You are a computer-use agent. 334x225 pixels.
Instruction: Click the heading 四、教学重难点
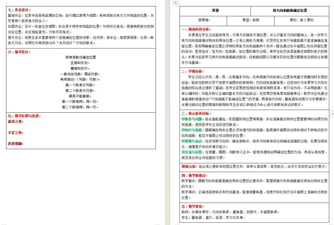[194, 175]
